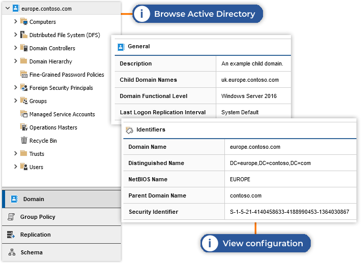Click the info icon on View configuration
361x263 pixels.
pos(210,243)
